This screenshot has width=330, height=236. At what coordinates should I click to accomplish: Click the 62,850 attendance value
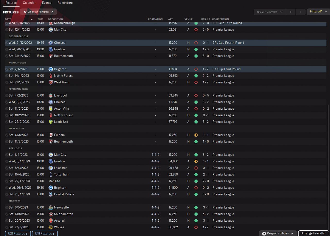[x=173, y=174]
